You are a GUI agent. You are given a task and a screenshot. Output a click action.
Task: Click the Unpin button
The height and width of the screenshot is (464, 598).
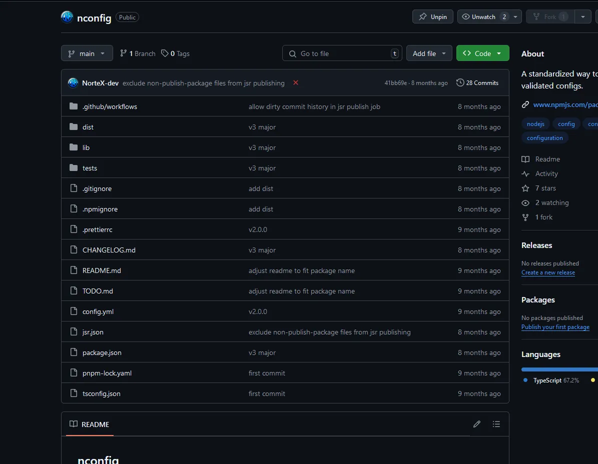tap(433, 17)
